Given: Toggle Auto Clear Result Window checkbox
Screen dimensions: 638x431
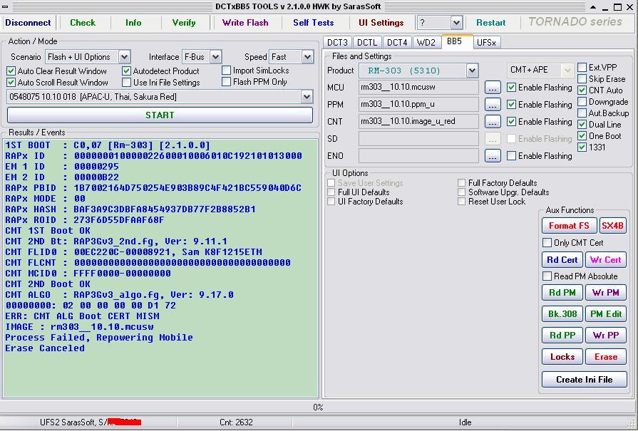Looking at the screenshot, I should click(x=11, y=71).
